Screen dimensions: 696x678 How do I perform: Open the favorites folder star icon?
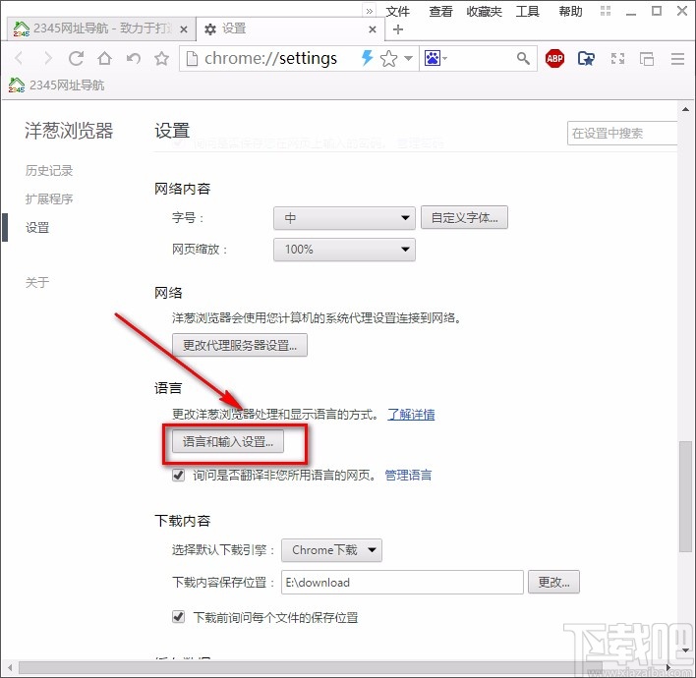pos(586,58)
